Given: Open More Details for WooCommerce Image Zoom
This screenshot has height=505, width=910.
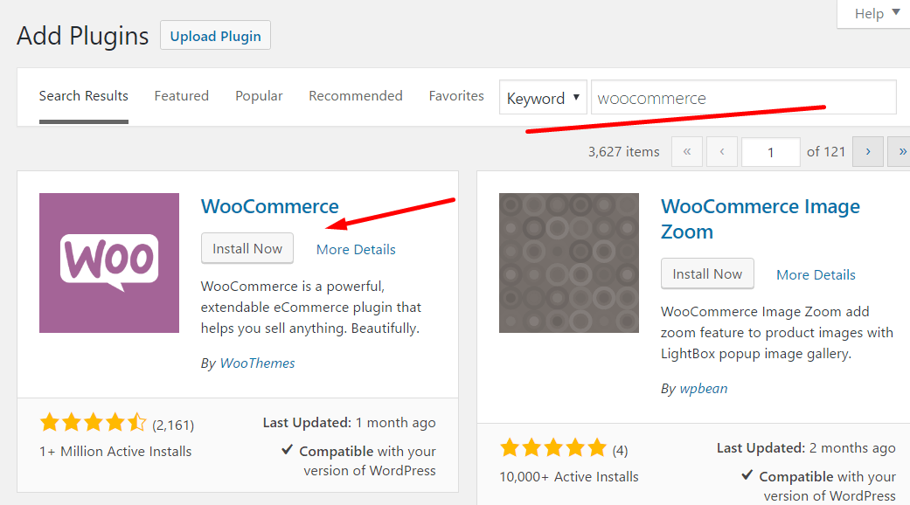Looking at the screenshot, I should click(816, 274).
